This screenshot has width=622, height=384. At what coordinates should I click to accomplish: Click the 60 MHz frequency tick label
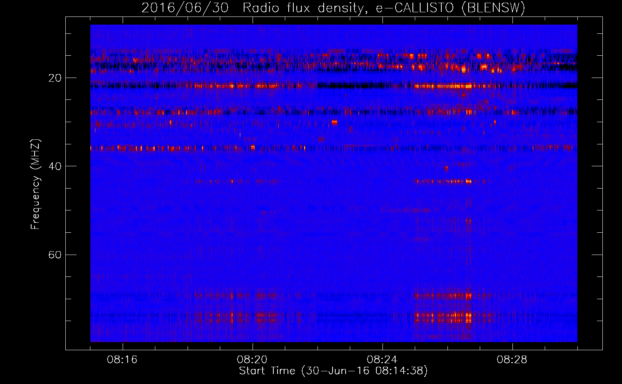click(x=55, y=255)
